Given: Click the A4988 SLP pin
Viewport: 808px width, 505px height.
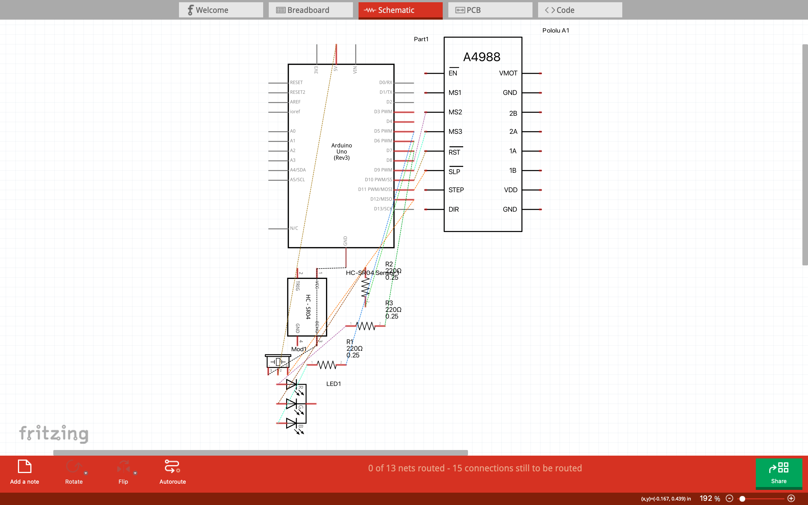Looking at the screenshot, I should tap(434, 171).
